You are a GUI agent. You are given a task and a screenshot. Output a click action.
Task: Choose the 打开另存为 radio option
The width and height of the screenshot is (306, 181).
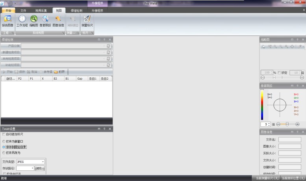(x=4, y=153)
